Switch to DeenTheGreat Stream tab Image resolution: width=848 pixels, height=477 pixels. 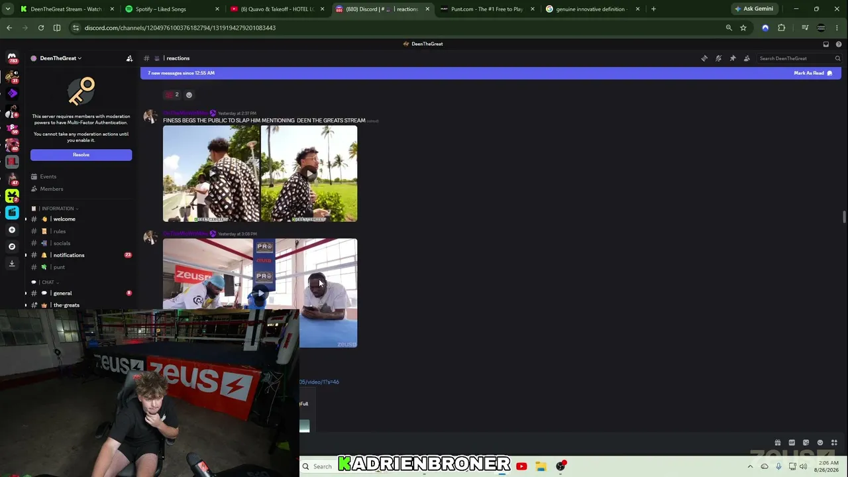[66, 9]
